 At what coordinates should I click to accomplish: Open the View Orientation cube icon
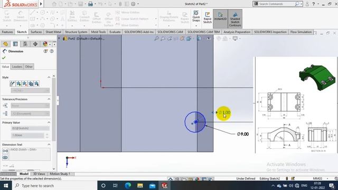(x=189, y=39)
